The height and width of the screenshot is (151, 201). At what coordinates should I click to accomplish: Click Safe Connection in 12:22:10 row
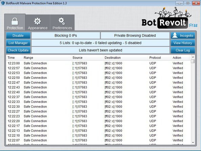(35, 135)
